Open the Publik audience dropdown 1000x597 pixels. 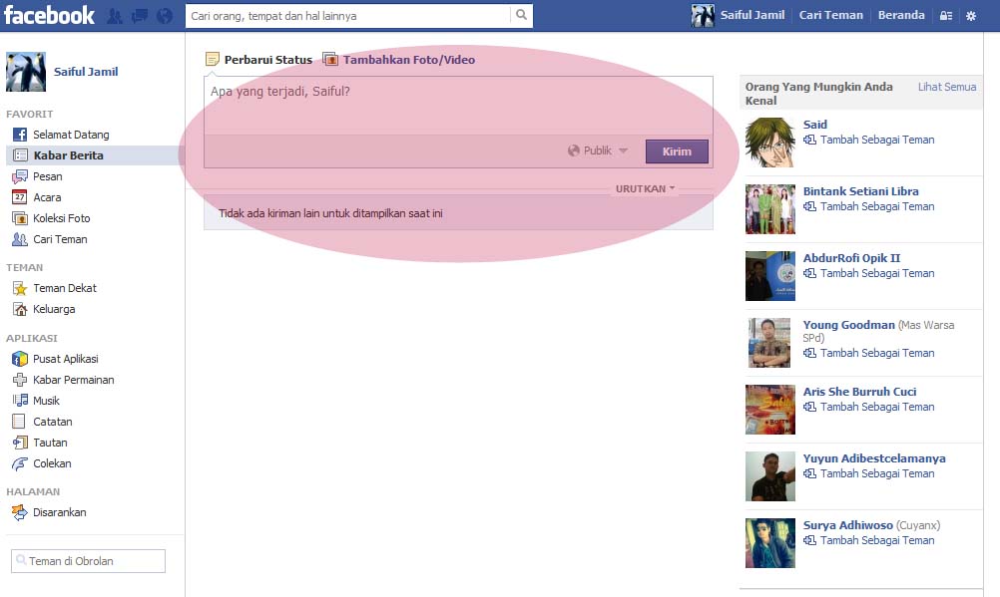(x=598, y=151)
